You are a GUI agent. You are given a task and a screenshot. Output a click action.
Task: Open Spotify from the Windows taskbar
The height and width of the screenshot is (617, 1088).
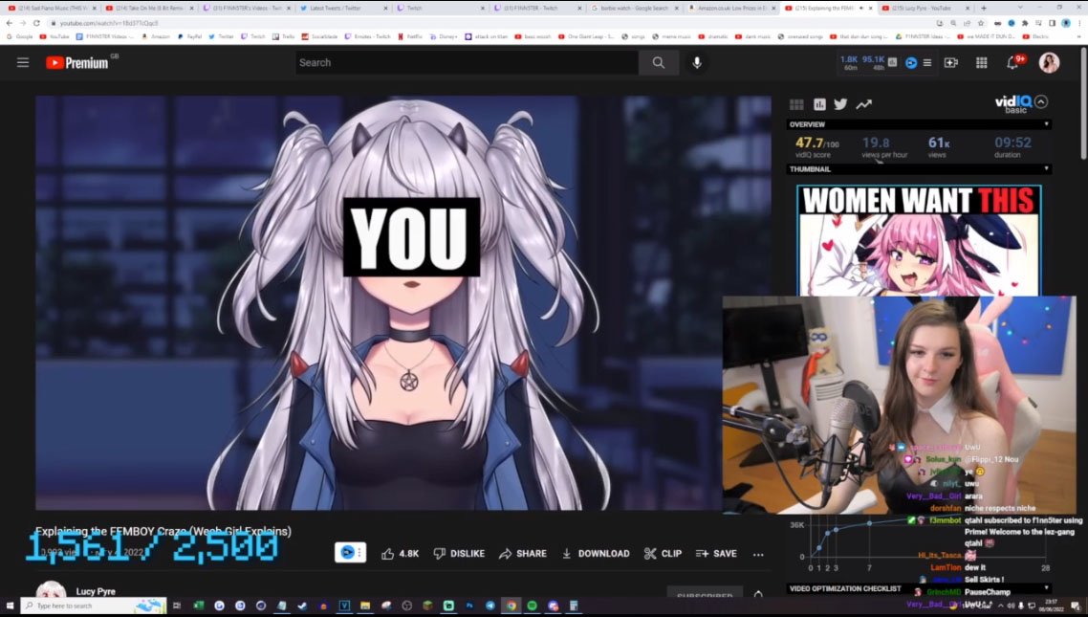(532, 606)
